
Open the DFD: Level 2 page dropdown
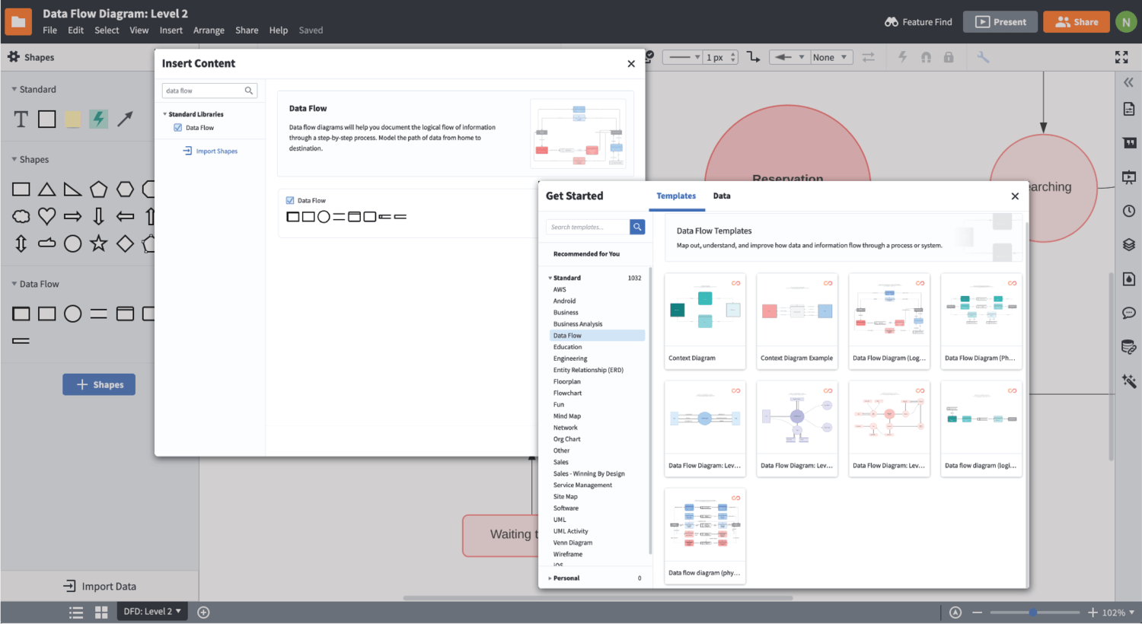(152, 611)
